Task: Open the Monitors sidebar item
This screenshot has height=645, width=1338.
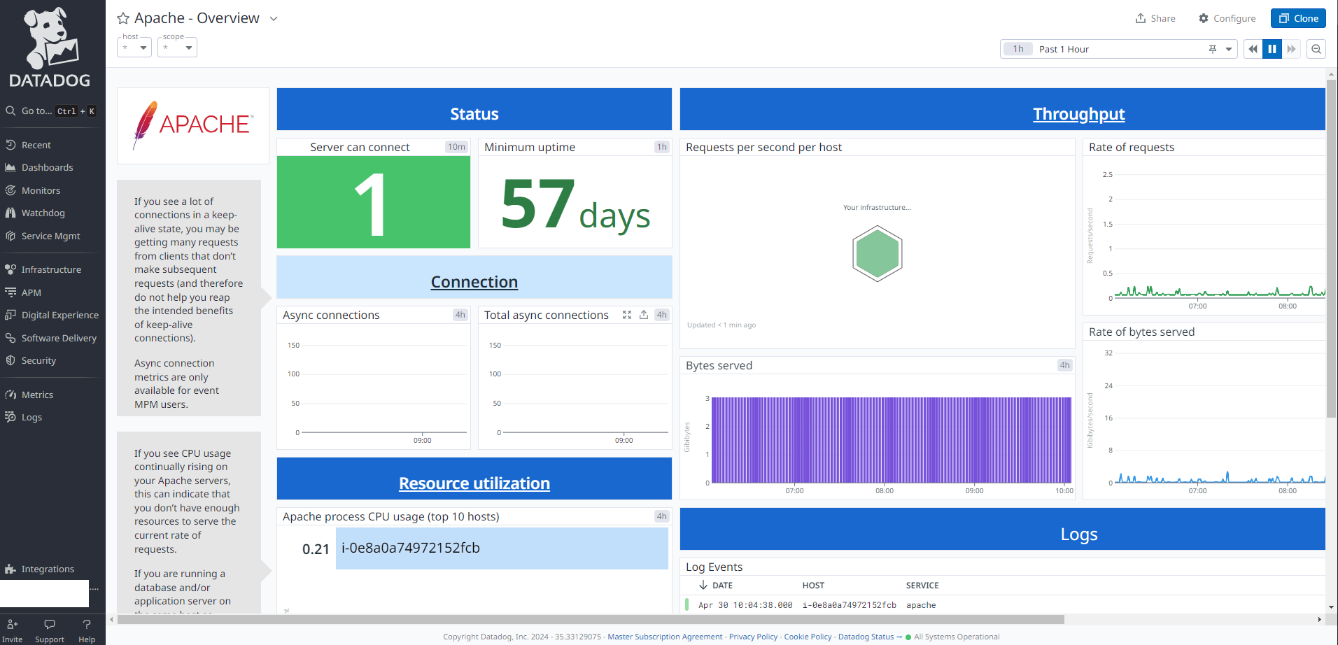Action: [x=41, y=190]
